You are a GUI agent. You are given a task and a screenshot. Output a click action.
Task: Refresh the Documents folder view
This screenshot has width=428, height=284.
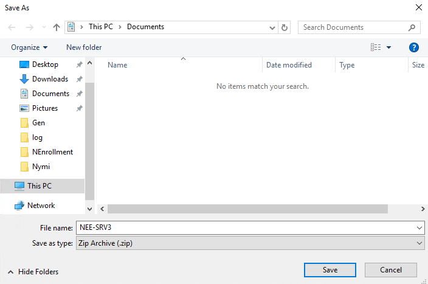[x=285, y=27]
